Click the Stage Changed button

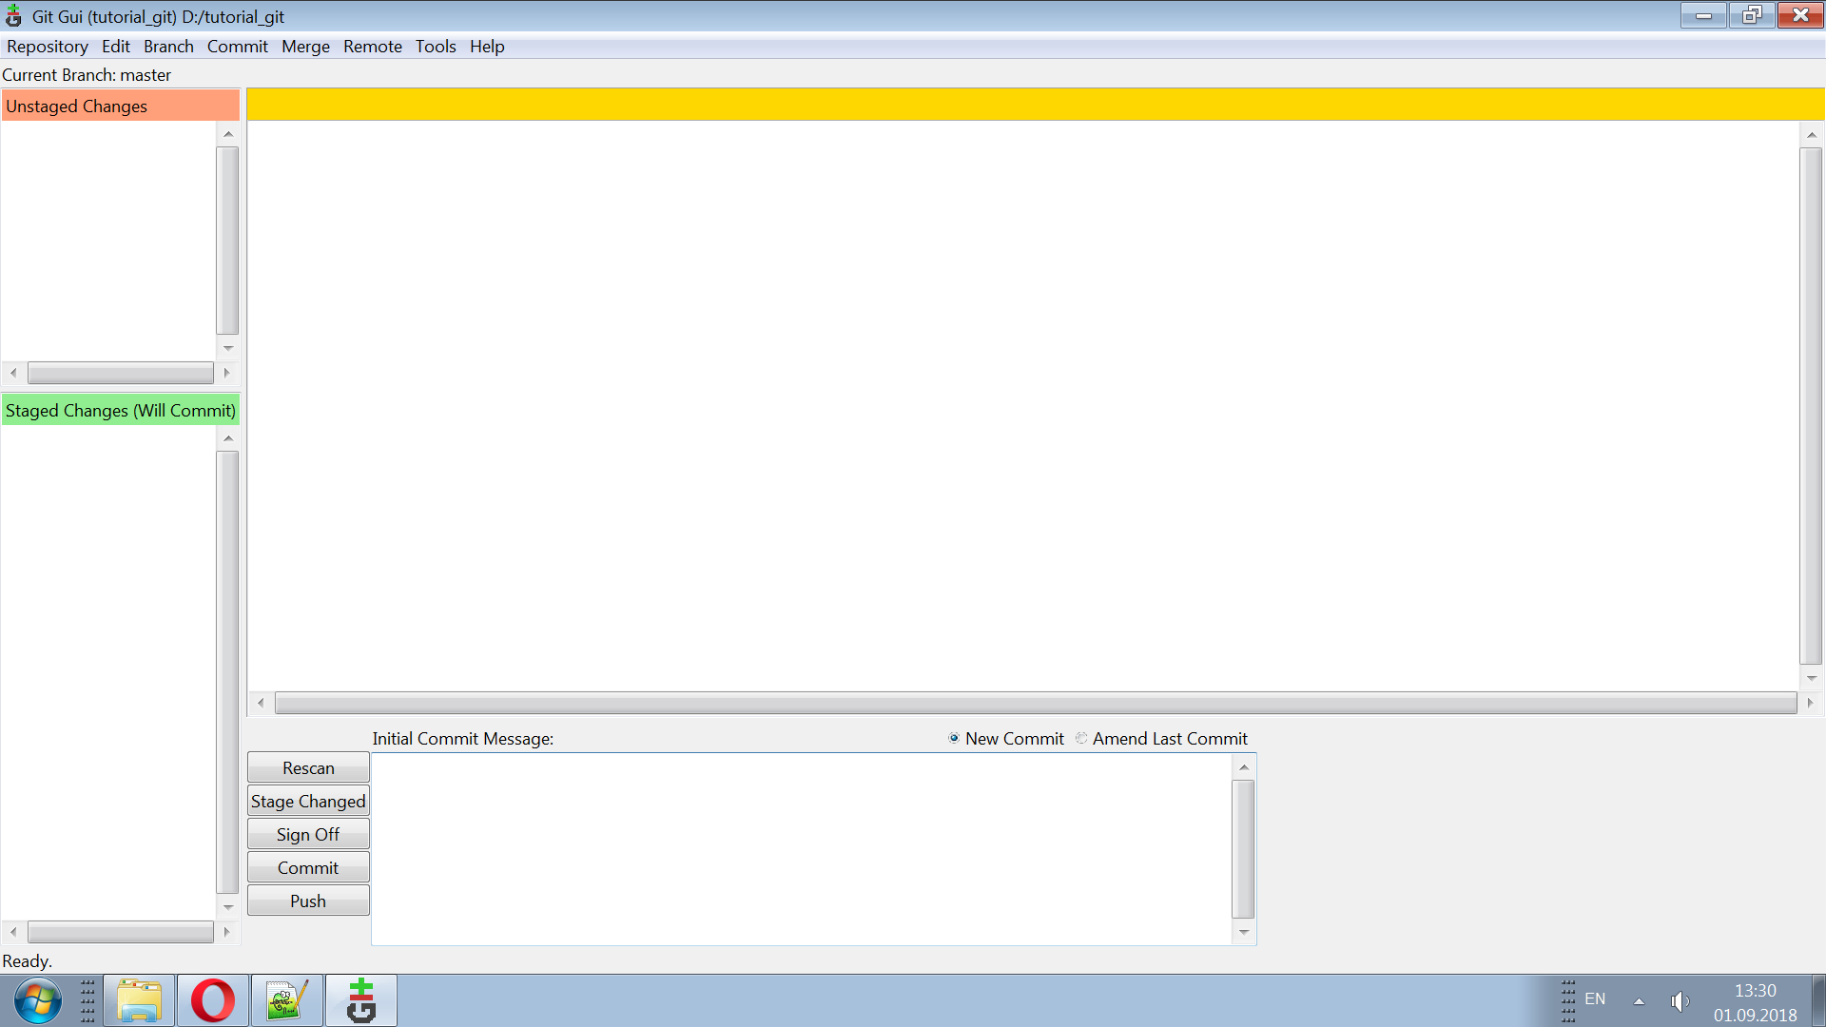click(x=308, y=801)
